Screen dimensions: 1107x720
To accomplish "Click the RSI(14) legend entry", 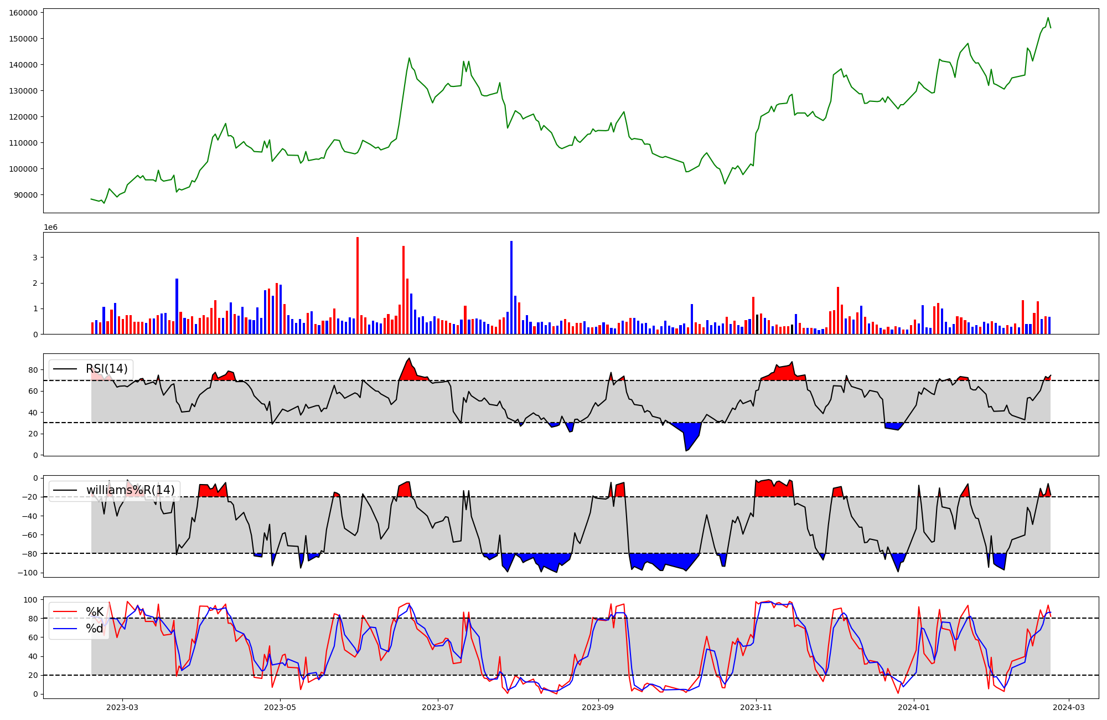I will [106, 369].
